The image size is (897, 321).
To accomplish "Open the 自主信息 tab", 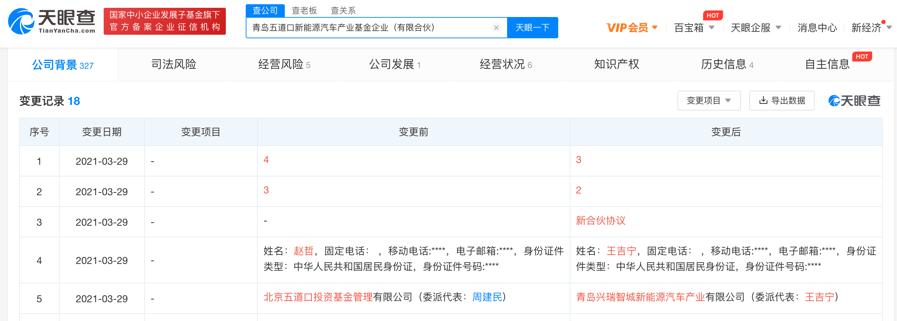I will point(827,64).
